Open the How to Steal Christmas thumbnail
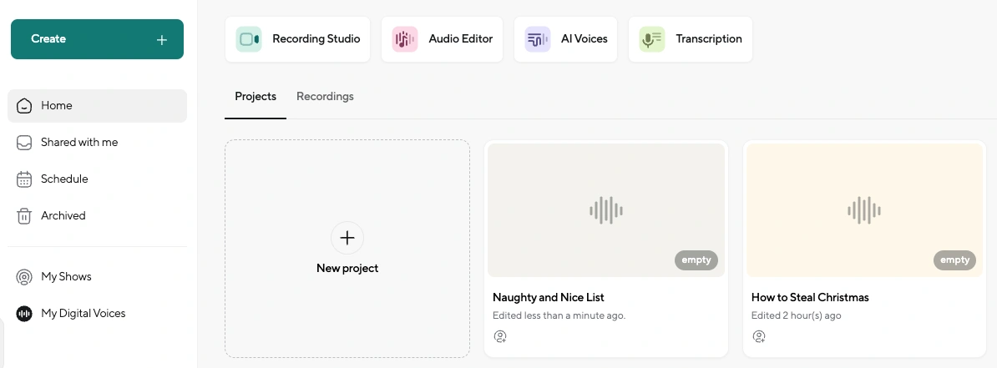This screenshot has height=368, width=997. point(865,210)
